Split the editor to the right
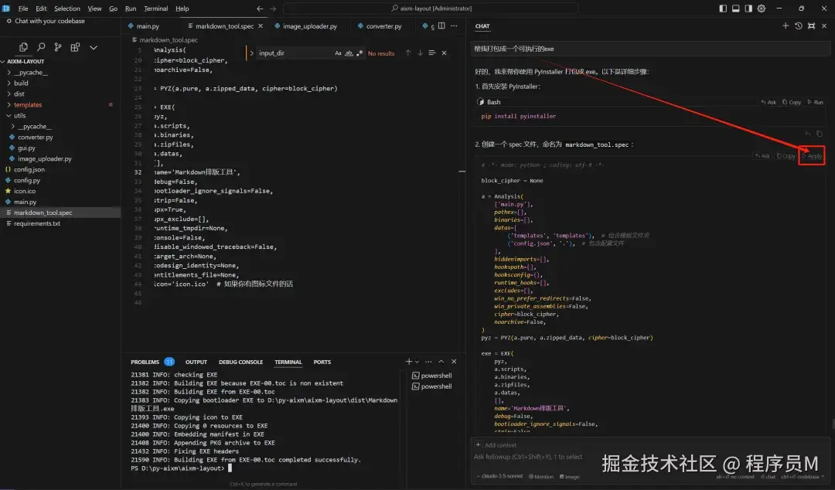835x490 pixels. [441, 26]
